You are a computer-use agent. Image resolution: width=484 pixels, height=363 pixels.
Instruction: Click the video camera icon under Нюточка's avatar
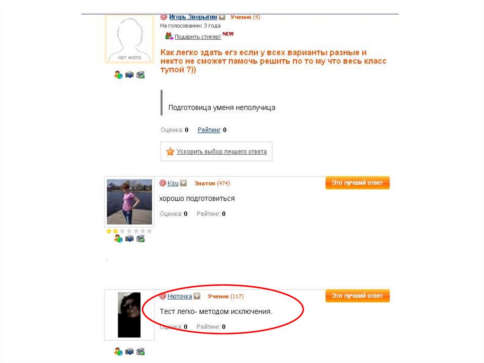pyautogui.click(x=140, y=352)
